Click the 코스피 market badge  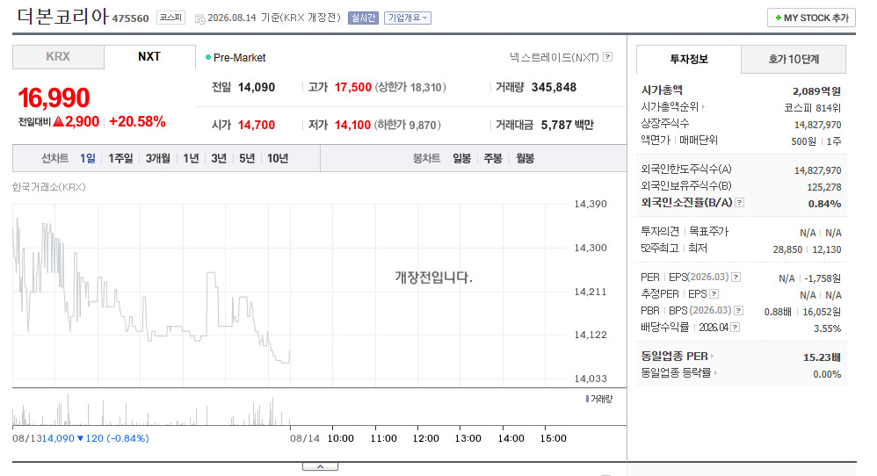pyautogui.click(x=170, y=18)
